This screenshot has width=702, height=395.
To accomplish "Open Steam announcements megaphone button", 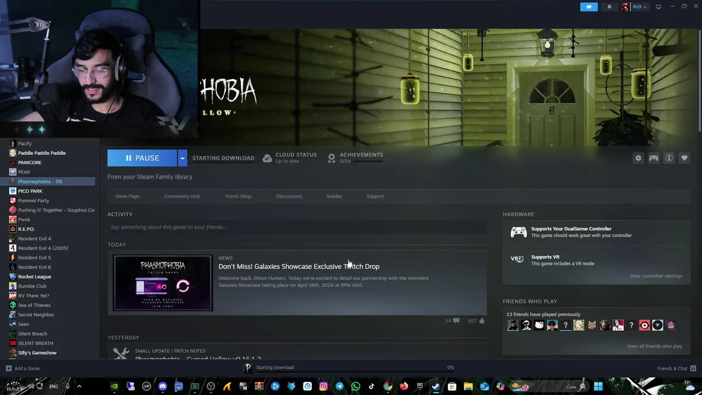I will 588,7.
